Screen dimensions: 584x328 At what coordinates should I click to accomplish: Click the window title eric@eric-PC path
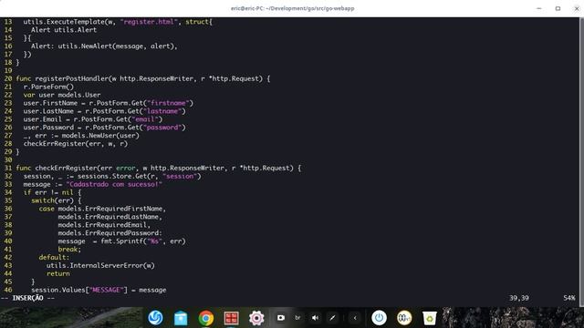coord(292,8)
